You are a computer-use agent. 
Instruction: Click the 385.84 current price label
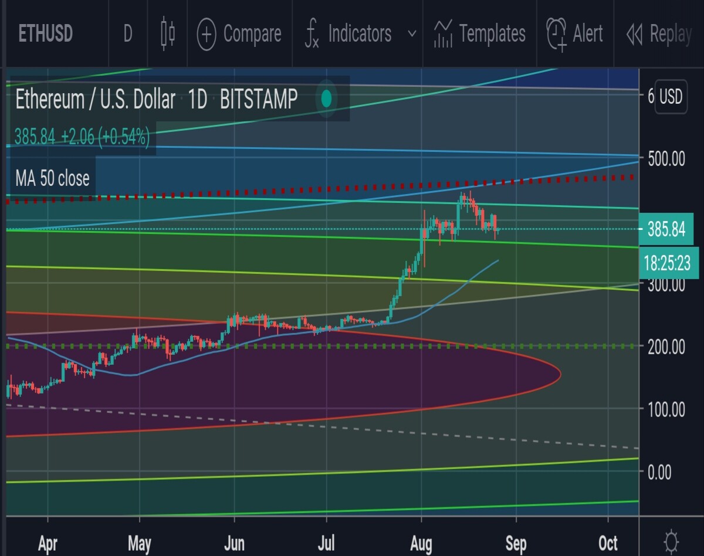point(666,229)
